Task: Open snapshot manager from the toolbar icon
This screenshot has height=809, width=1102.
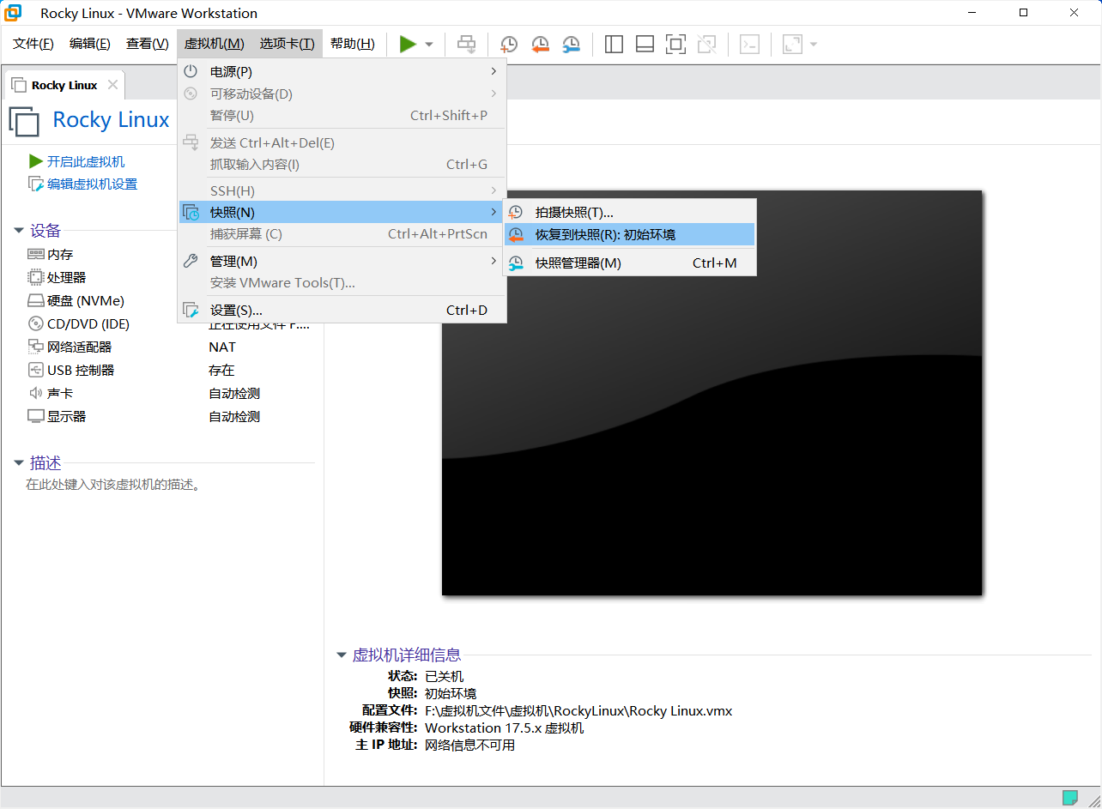Action: point(571,45)
